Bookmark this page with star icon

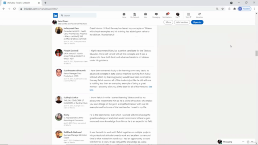point(223,9)
